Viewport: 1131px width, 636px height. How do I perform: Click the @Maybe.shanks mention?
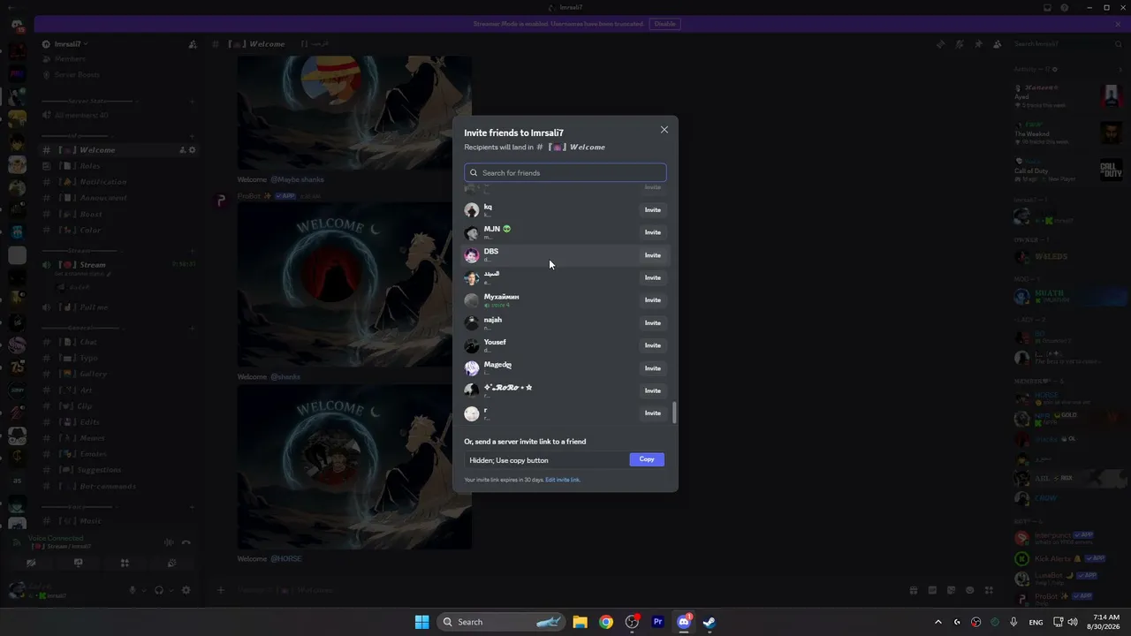point(297,179)
